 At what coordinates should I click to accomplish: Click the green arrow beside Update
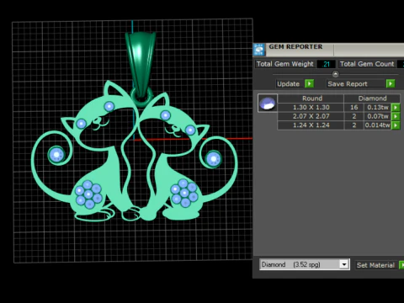click(310, 83)
